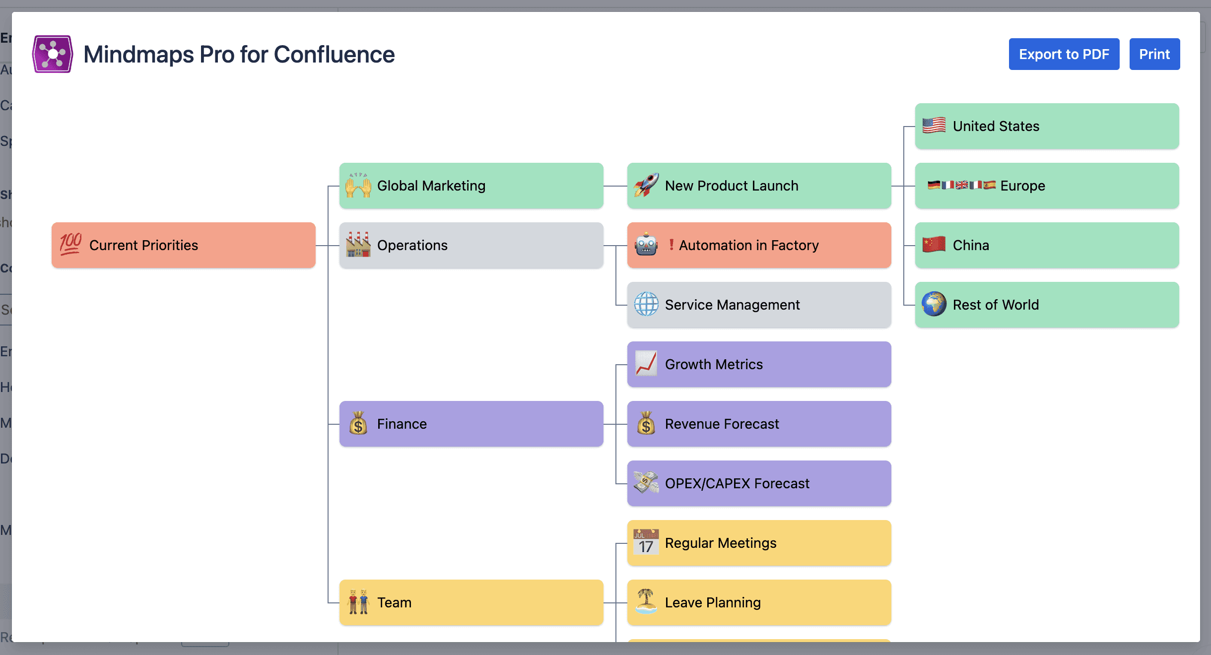Select the Finance node

[471, 424]
